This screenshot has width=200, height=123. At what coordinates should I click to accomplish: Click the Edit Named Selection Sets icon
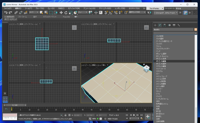[126, 12]
